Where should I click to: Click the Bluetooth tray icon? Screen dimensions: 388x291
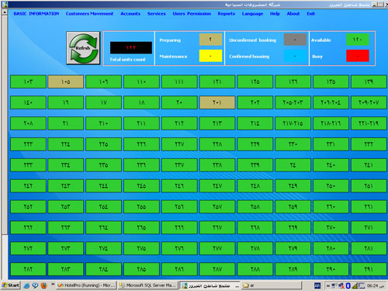point(348,286)
